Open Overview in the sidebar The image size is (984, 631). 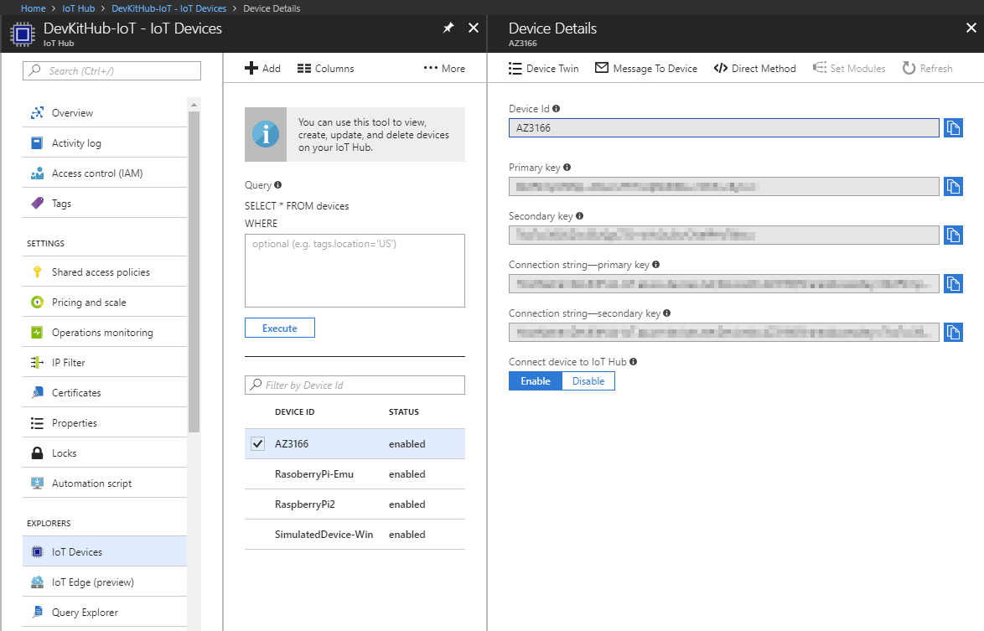[71, 112]
